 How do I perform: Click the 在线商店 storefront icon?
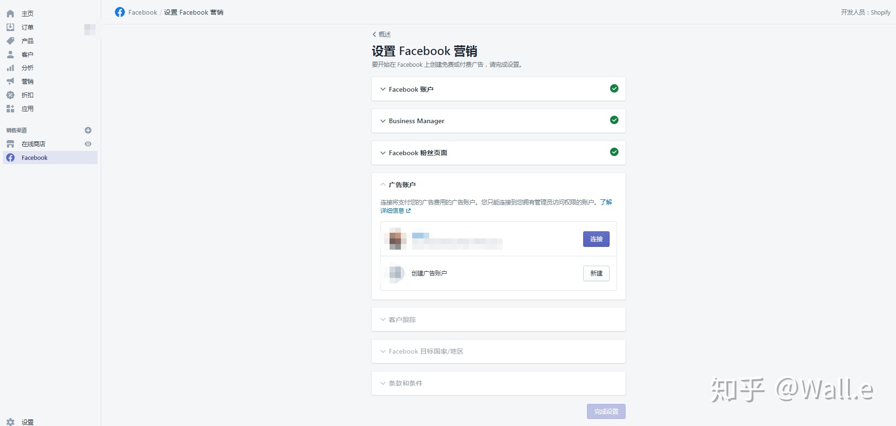pyautogui.click(x=10, y=144)
